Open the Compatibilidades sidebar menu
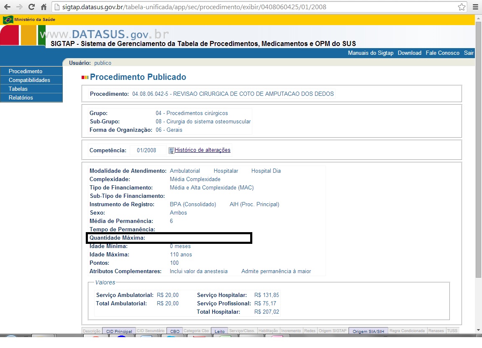 pos(29,80)
